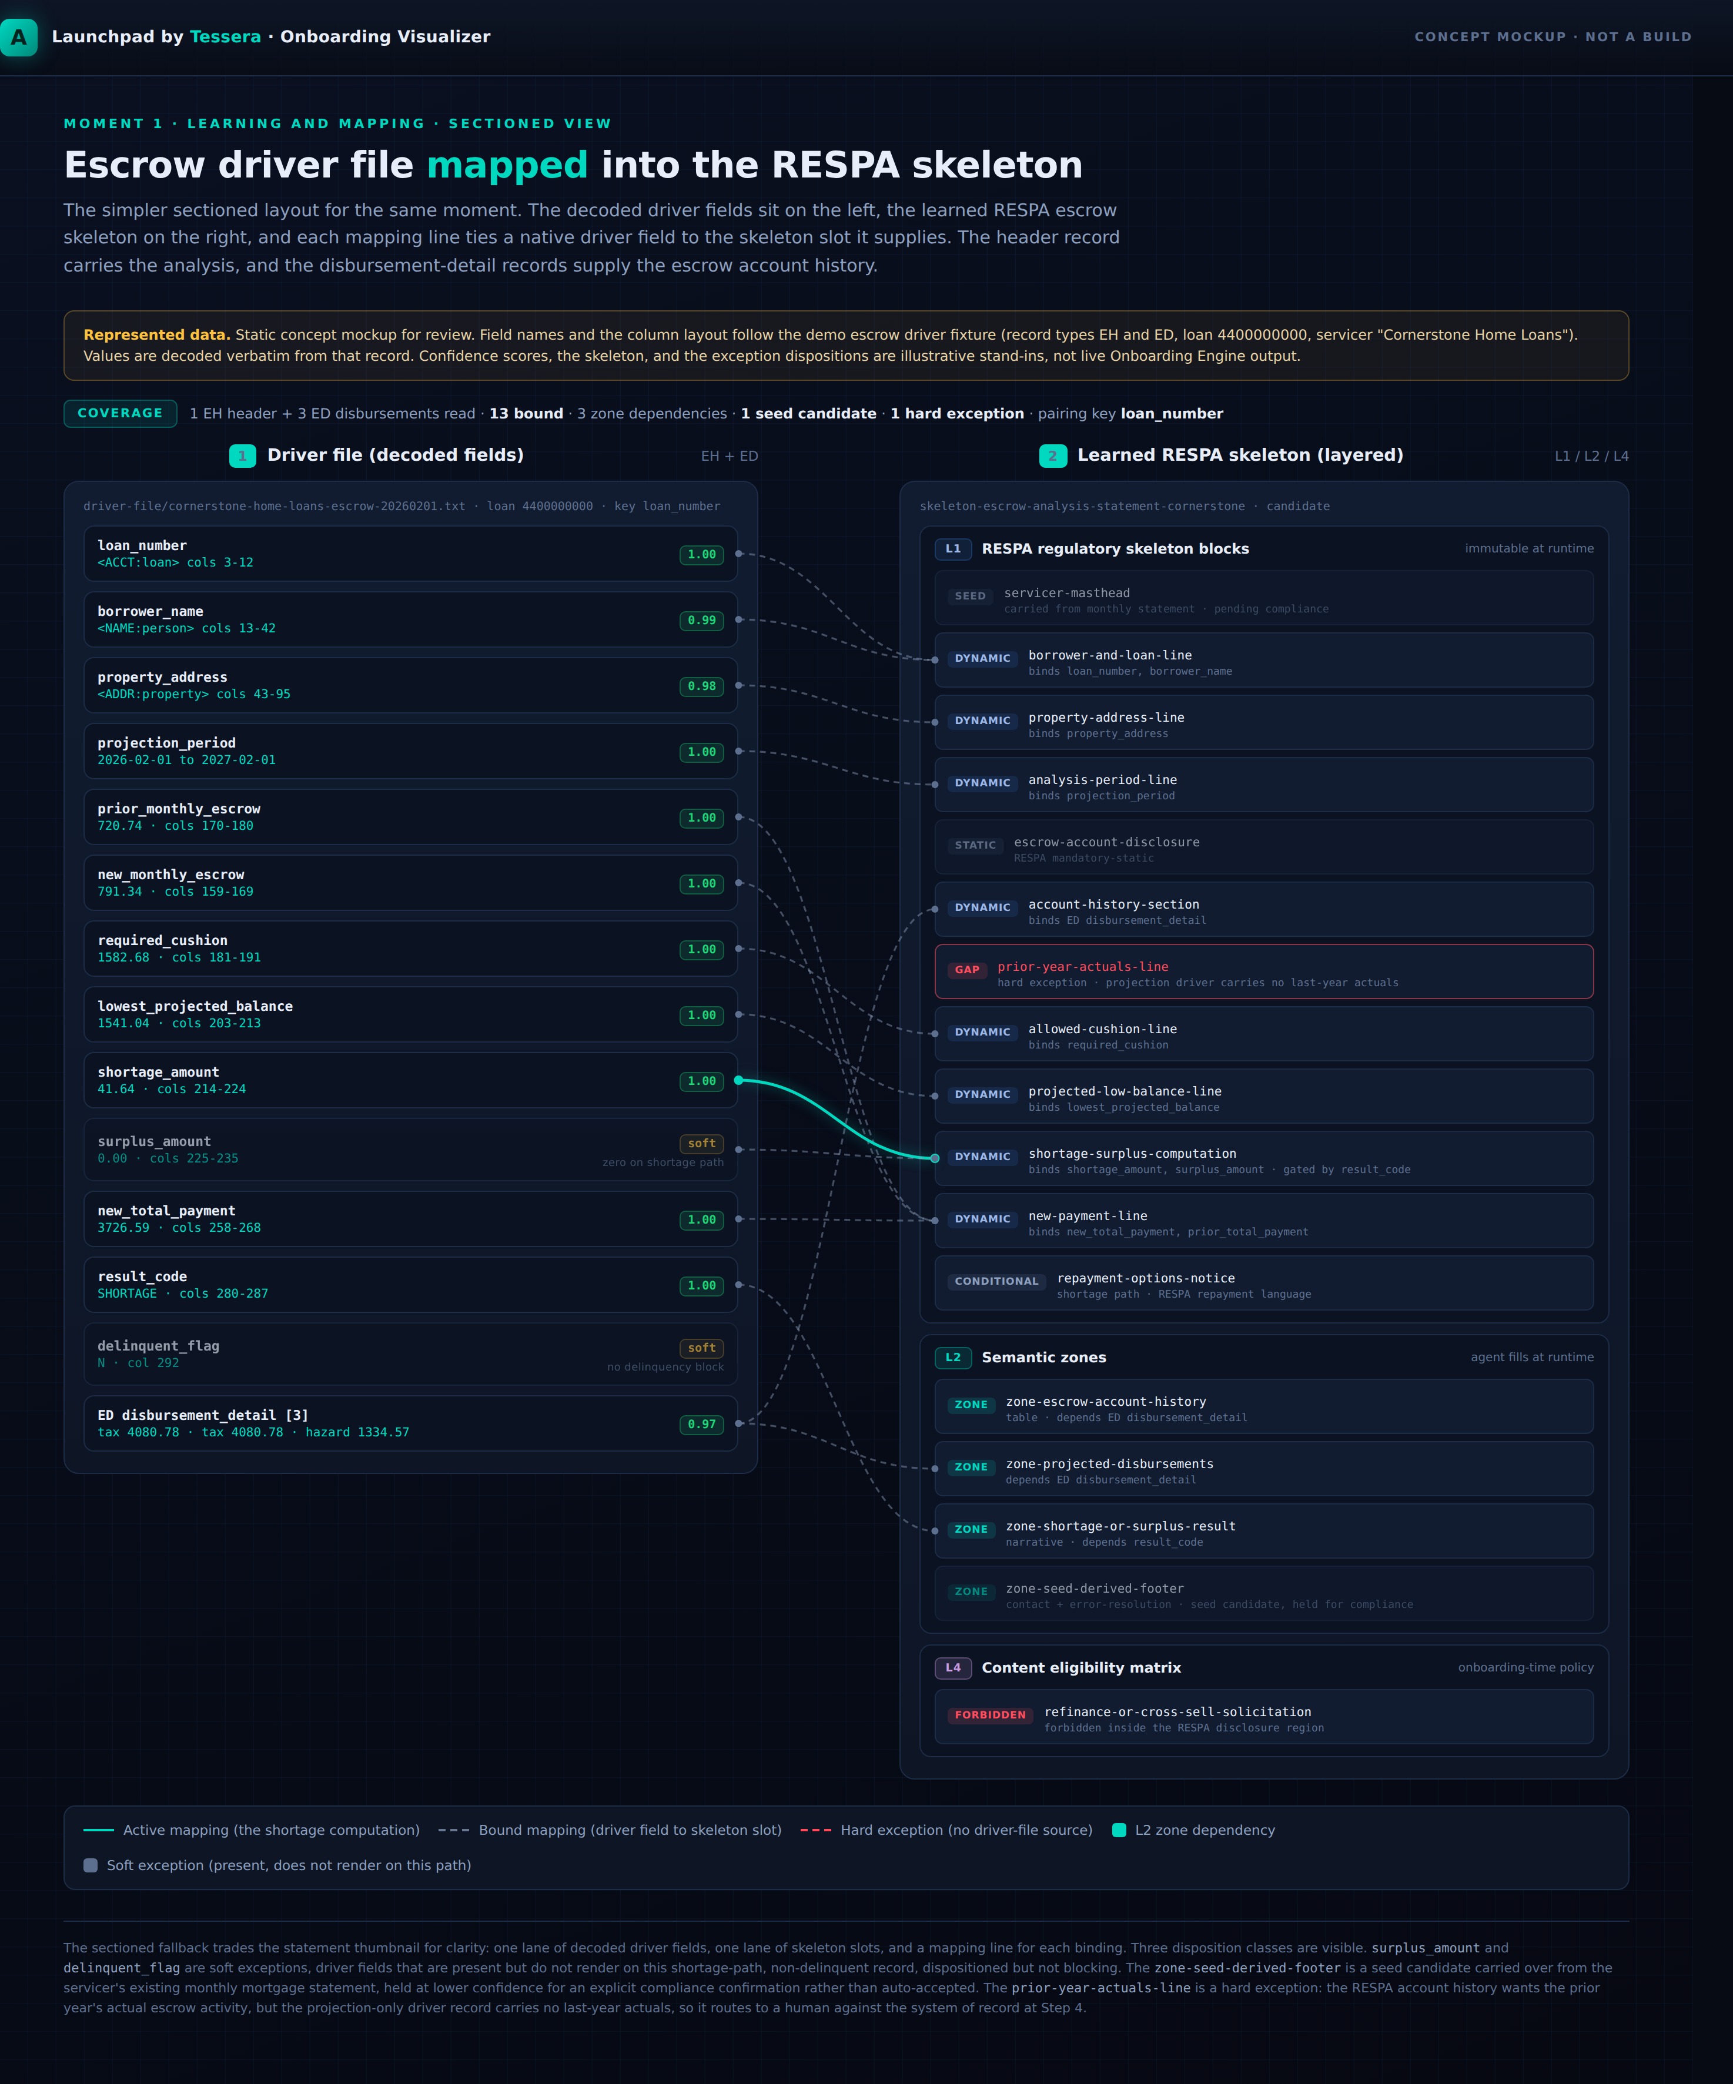Open the zone-shortage-or-surplus-result zone
The height and width of the screenshot is (2084, 1733).
[1264, 1531]
